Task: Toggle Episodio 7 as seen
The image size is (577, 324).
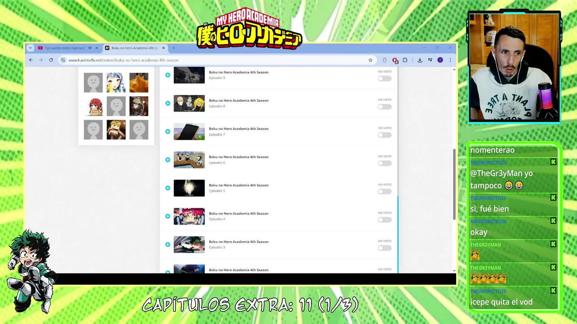Action: (x=385, y=135)
